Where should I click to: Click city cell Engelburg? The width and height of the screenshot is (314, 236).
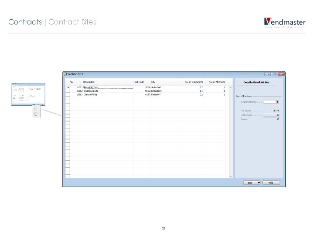(x=156, y=91)
